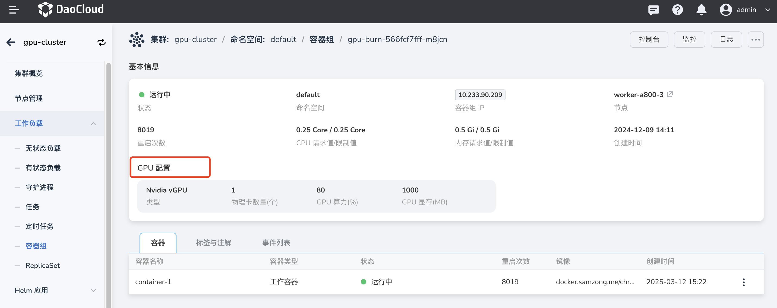This screenshot has height=308, width=777.
Task: Click the 监控 button
Action: coord(689,40)
